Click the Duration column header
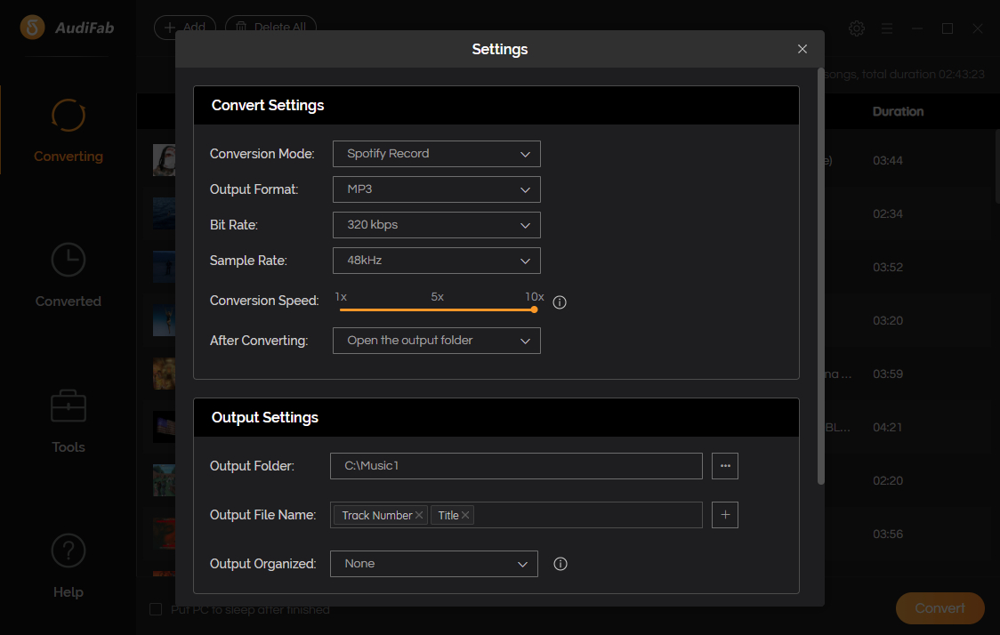This screenshot has height=635, width=1000. 898,111
